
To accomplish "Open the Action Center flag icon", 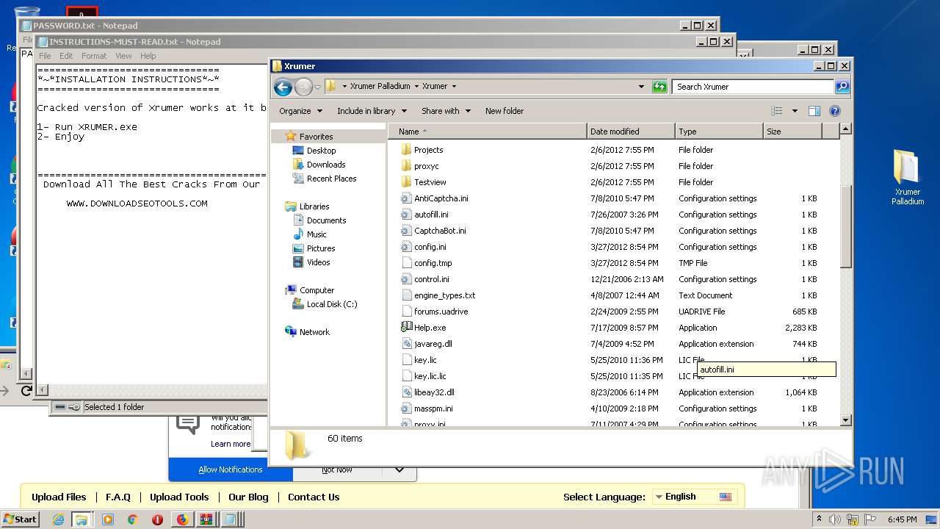I will [870, 519].
